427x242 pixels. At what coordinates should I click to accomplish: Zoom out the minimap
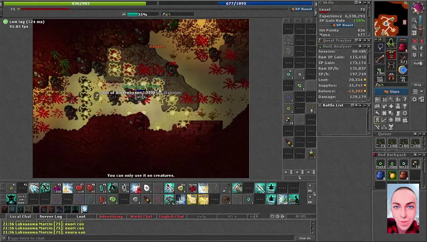click(x=415, y=20)
